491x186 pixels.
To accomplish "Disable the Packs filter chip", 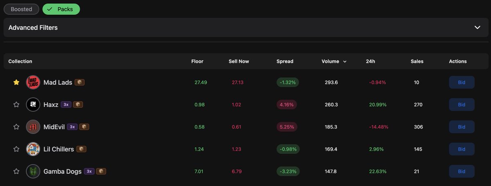I will point(61,9).
